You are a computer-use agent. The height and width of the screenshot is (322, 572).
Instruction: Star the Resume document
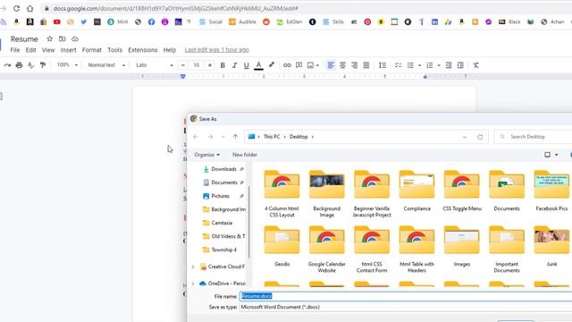point(50,38)
